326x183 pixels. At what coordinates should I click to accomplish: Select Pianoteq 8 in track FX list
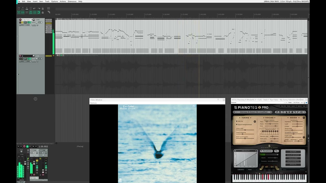[48, 21]
